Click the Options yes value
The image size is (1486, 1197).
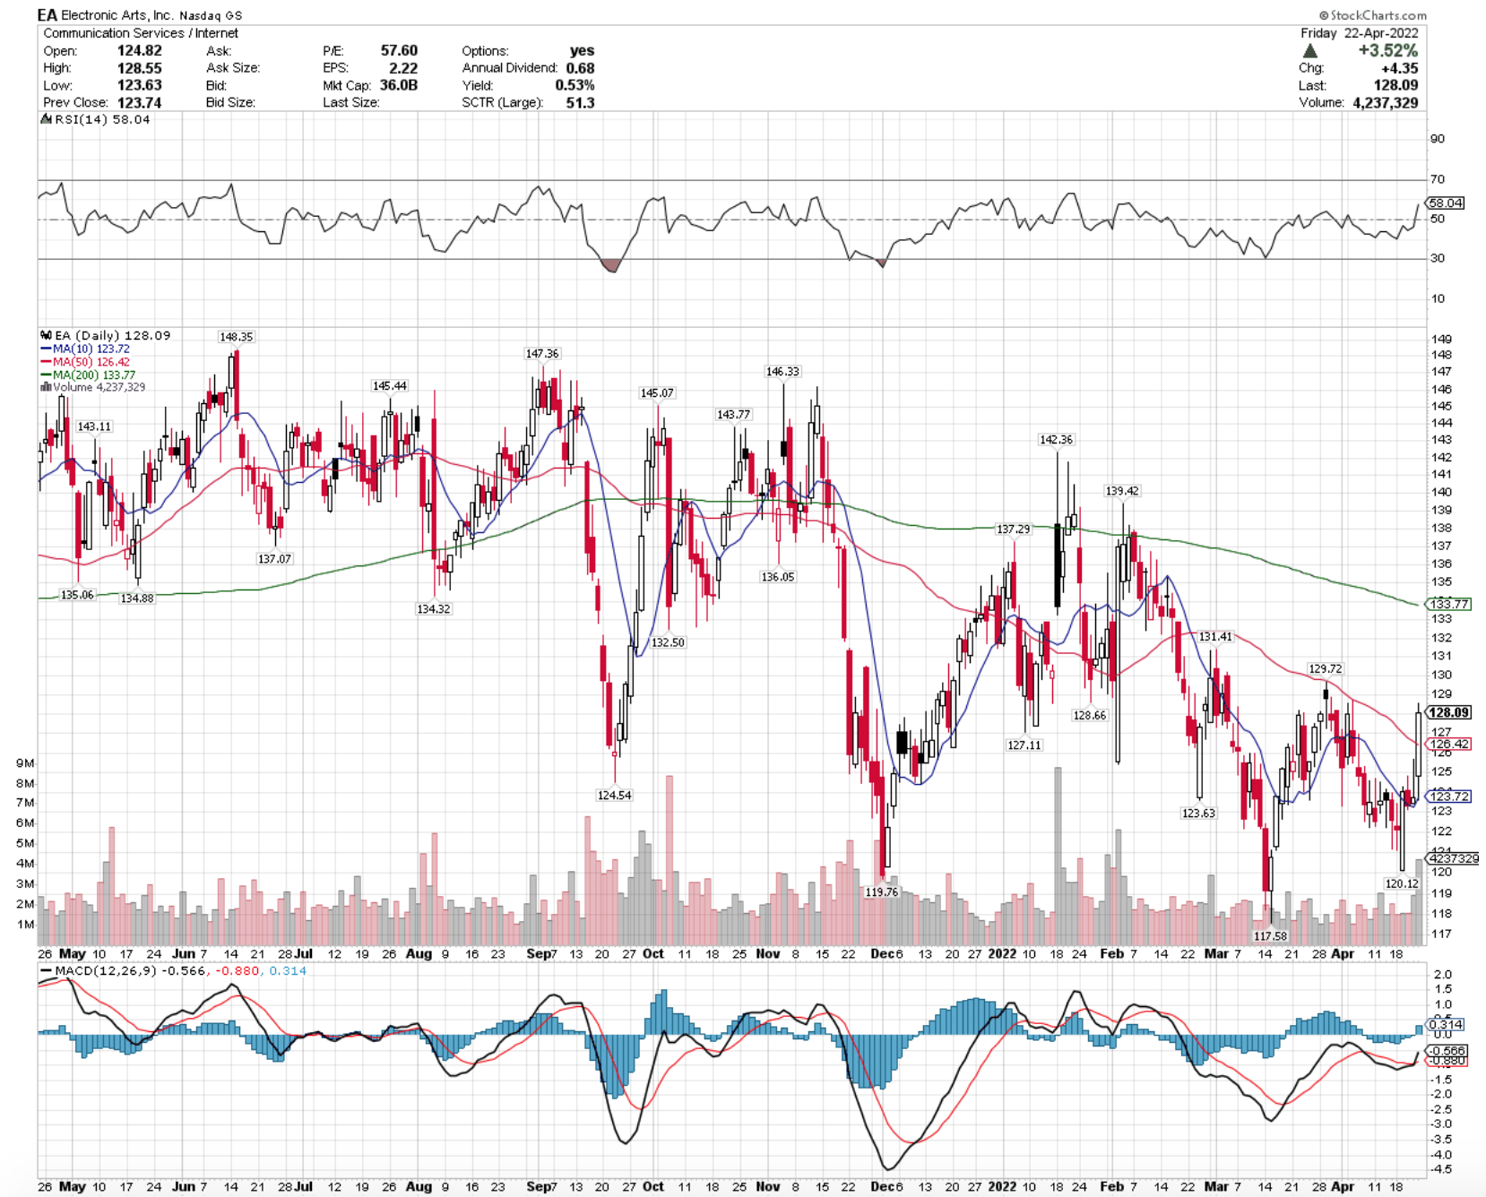[582, 51]
